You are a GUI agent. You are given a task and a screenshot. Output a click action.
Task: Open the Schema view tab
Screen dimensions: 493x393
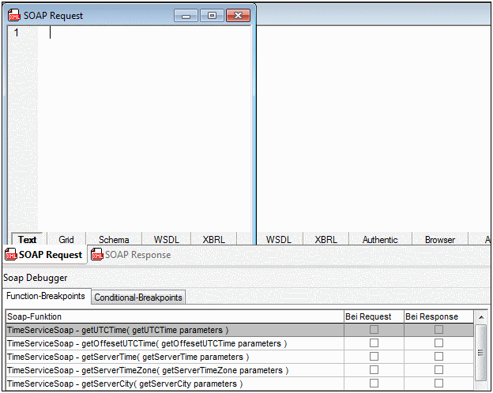click(x=114, y=240)
